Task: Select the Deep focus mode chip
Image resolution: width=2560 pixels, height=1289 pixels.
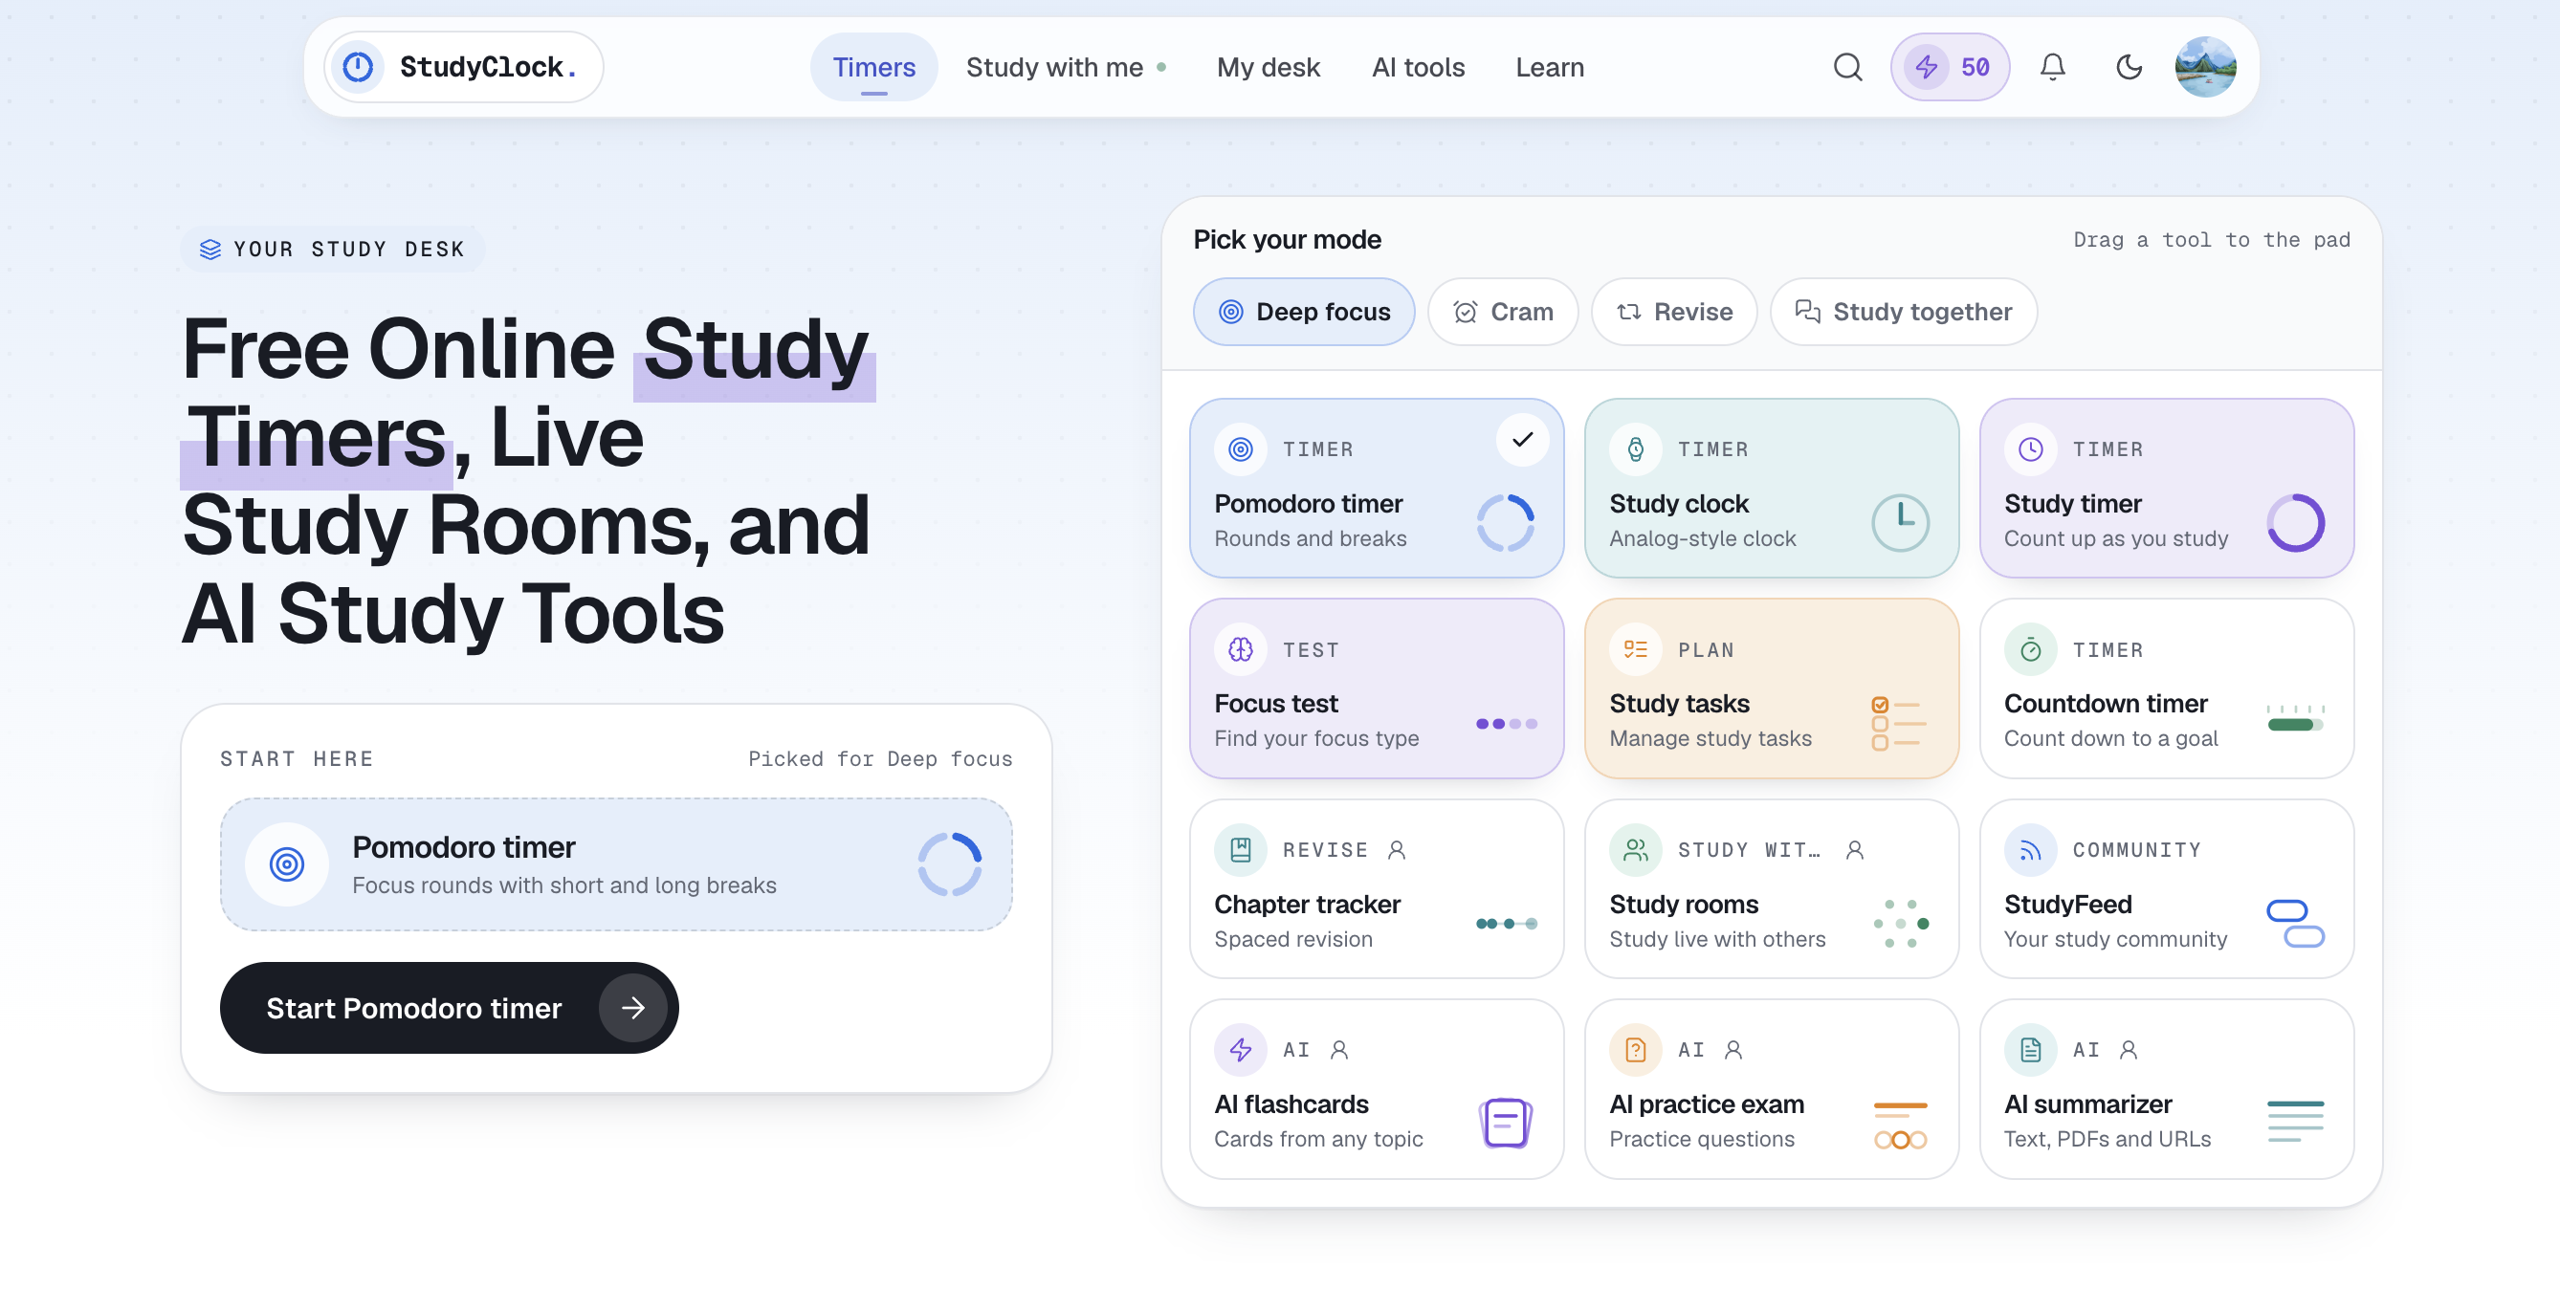Action: click(1304, 312)
